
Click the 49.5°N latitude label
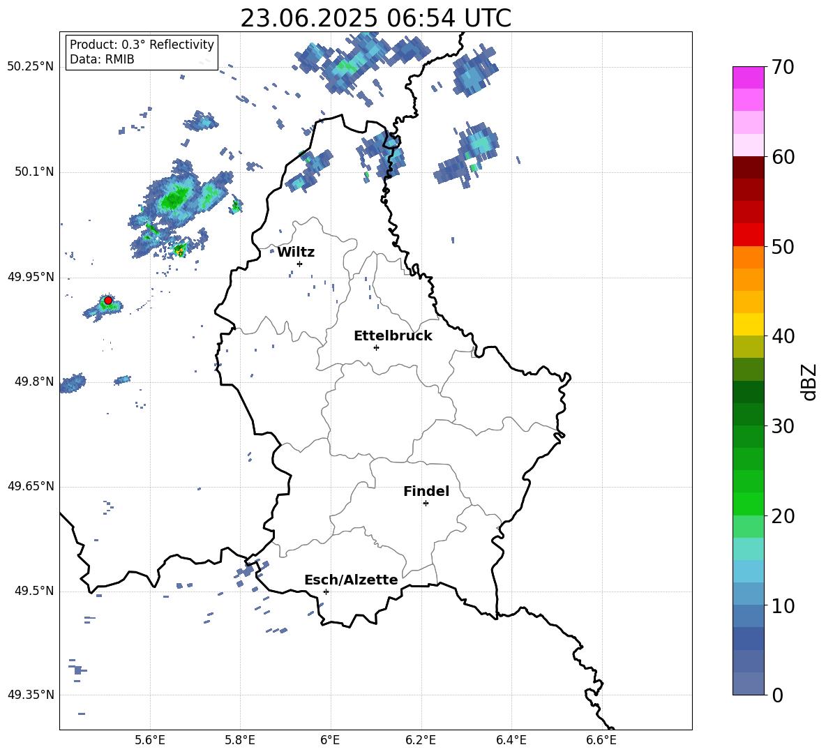(x=33, y=591)
